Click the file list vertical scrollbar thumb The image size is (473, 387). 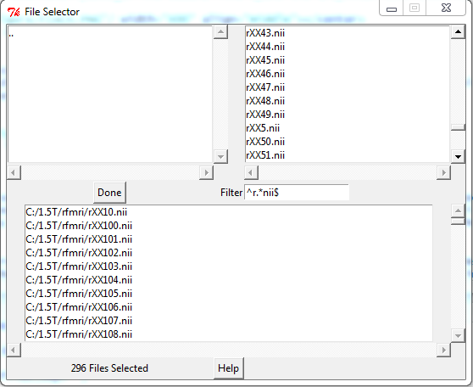click(458, 127)
